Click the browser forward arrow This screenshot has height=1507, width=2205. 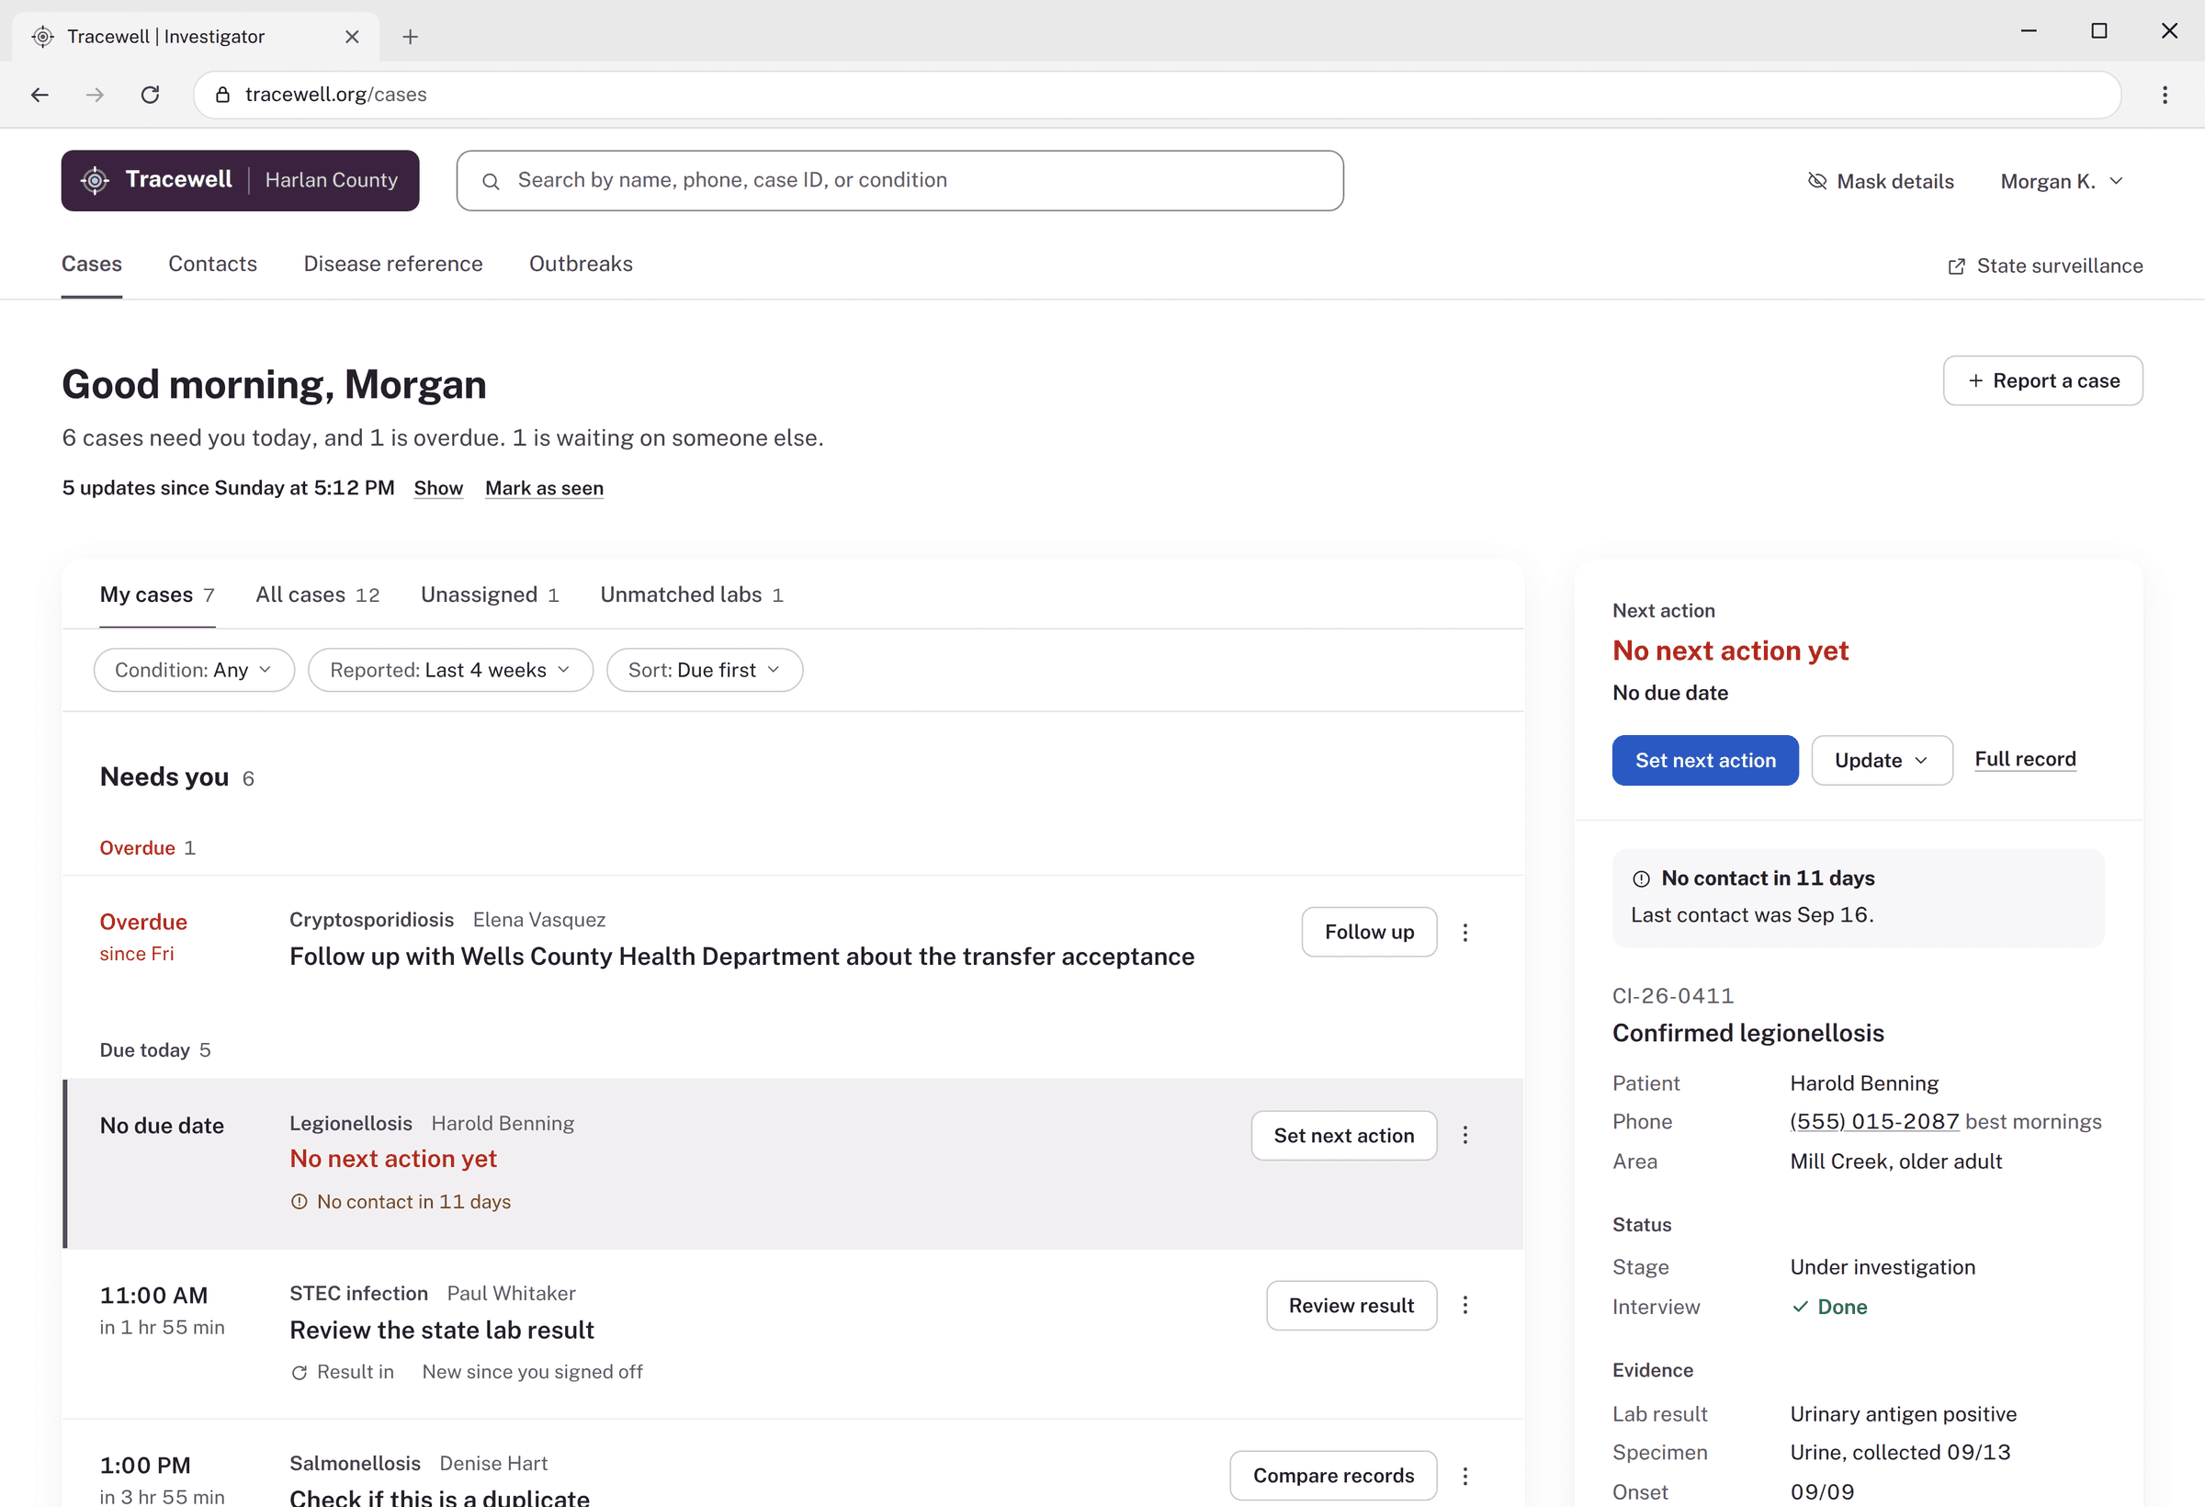[95, 95]
